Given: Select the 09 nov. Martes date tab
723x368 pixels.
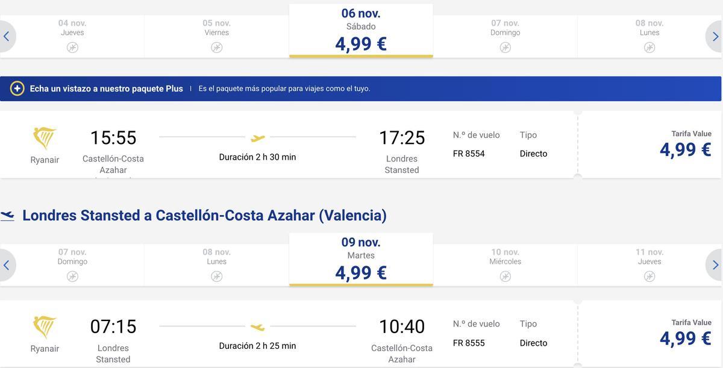Looking at the screenshot, I should point(361,260).
